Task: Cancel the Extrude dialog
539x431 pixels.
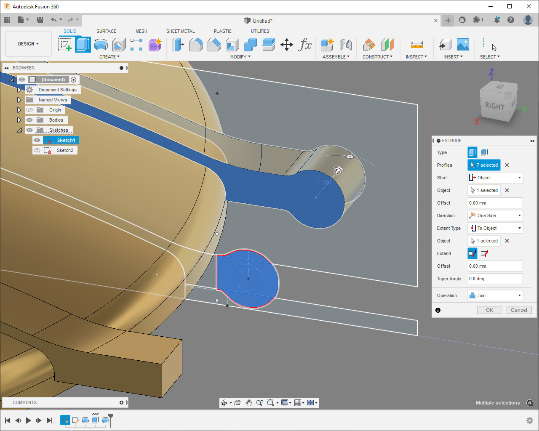Action: [x=519, y=310]
